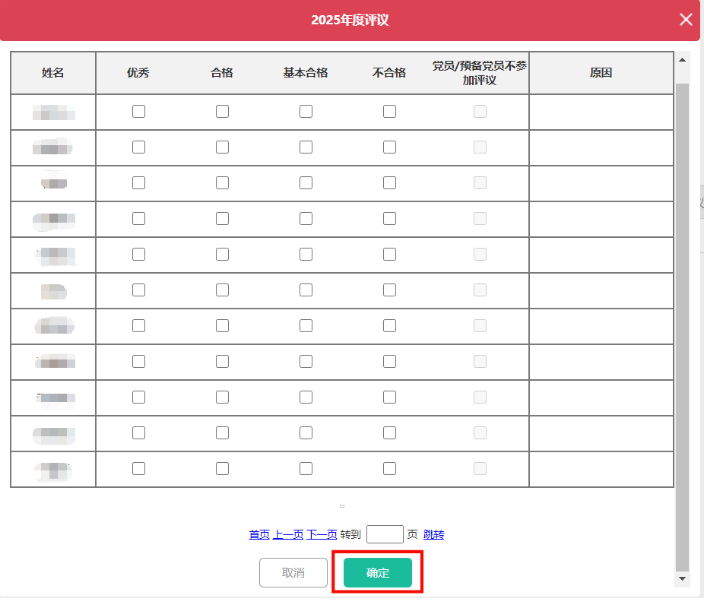The image size is (704, 608).
Task: Close the 2025年度评议 dialog
Action: 686,20
